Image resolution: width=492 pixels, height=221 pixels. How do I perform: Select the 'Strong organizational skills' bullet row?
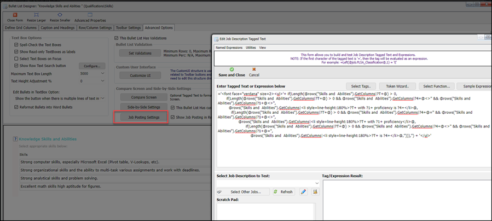pyautogui.click(x=115, y=171)
